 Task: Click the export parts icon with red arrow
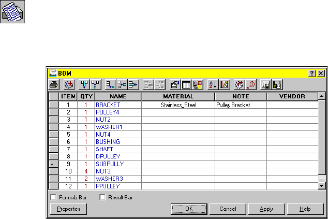point(240,85)
